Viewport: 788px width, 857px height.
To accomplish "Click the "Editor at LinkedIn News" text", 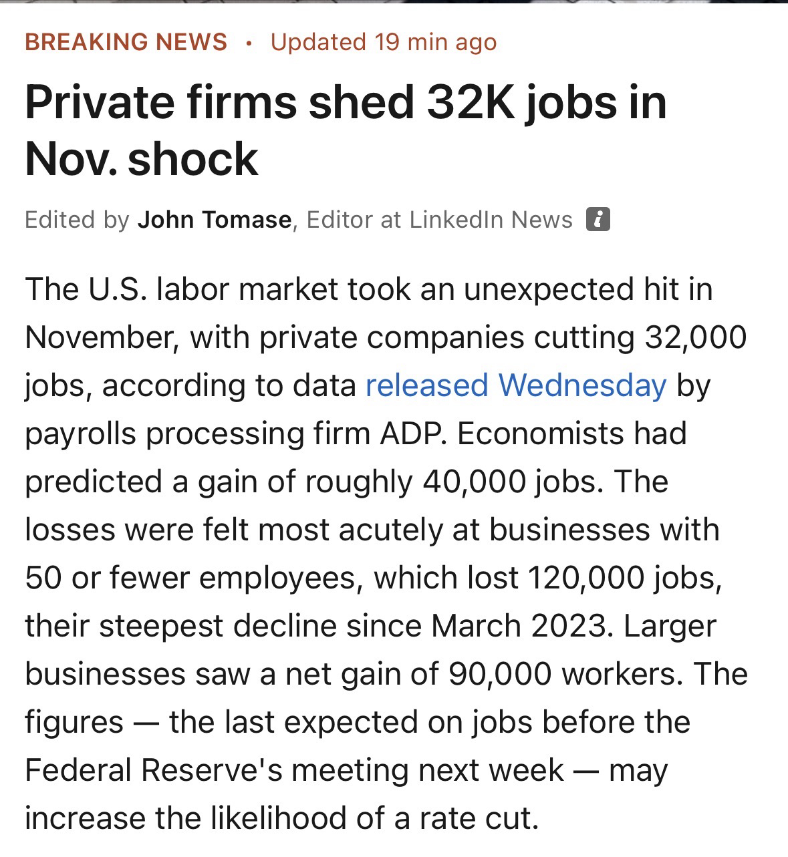I will click(x=439, y=220).
